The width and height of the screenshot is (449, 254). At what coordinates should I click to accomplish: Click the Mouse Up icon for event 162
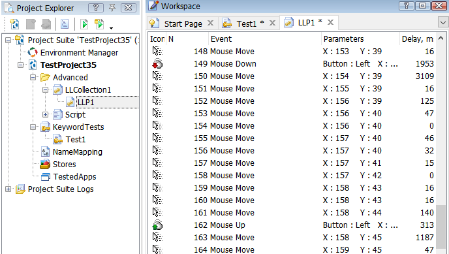point(157,225)
